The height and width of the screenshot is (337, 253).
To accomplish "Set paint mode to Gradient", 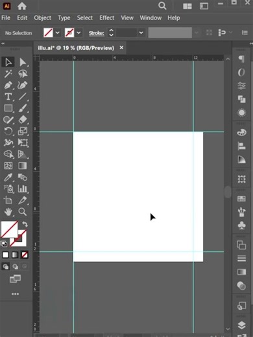I will [x=15, y=255].
